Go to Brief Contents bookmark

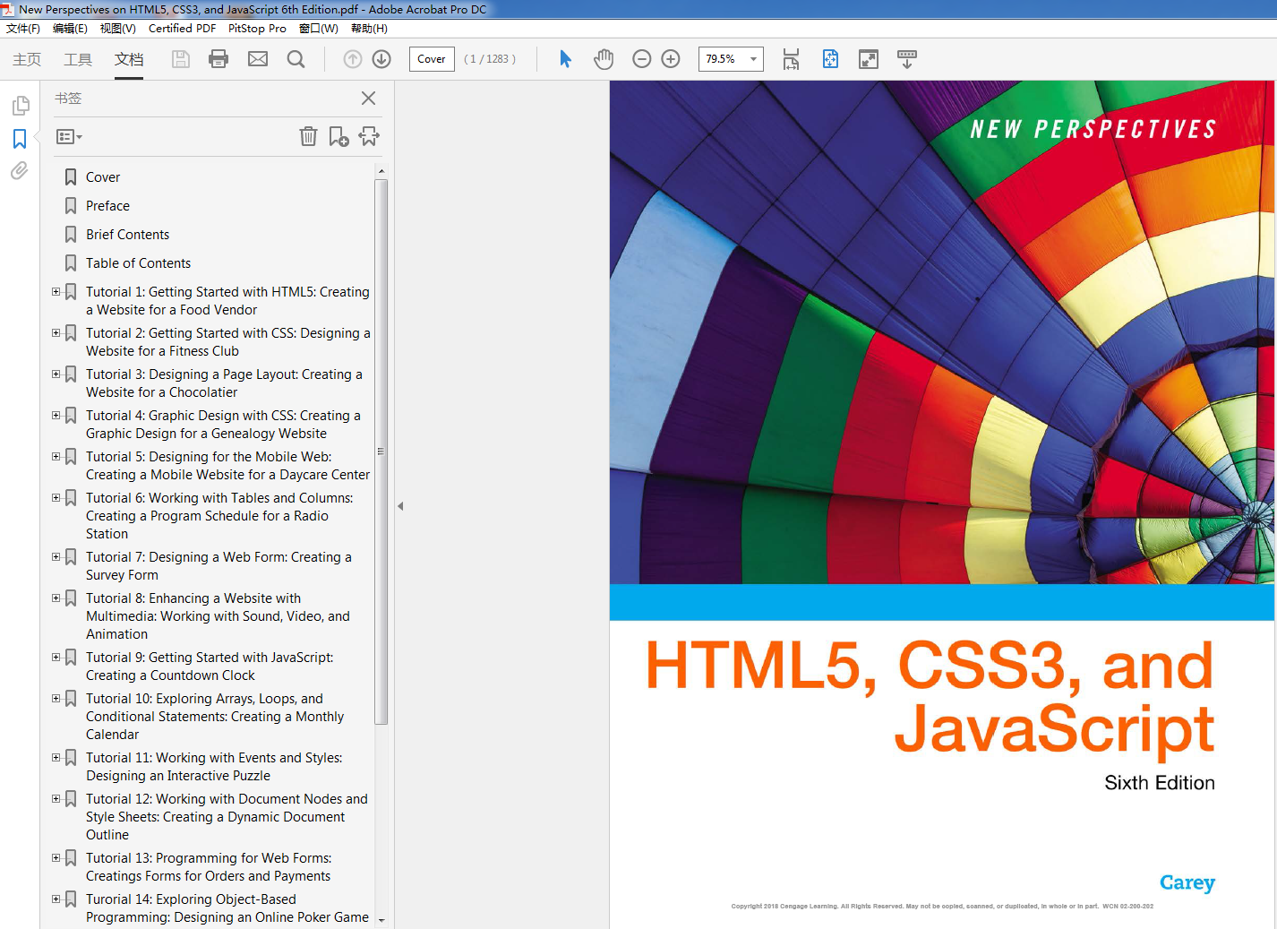coord(127,235)
